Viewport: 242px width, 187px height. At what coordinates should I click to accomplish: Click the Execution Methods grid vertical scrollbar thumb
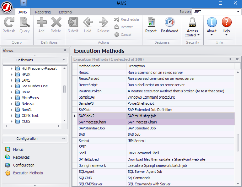pyautogui.click(x=238, y=143)
